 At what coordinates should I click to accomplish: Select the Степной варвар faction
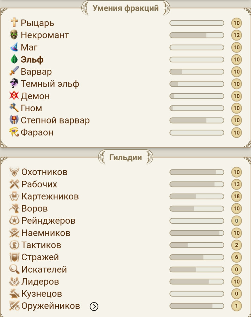coord(55,120)
